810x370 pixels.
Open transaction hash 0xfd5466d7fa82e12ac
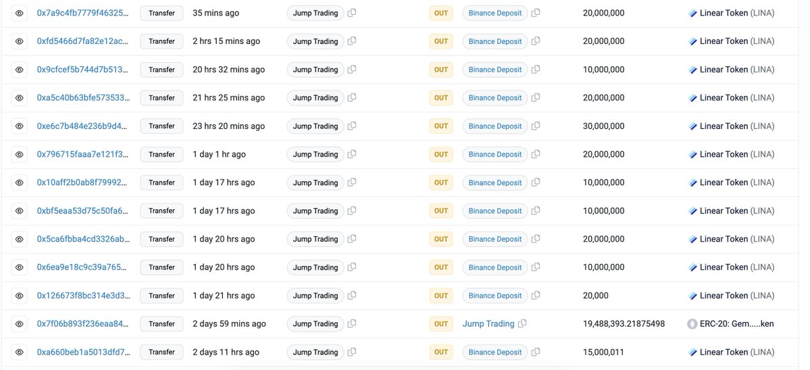(x=83, y=41)
